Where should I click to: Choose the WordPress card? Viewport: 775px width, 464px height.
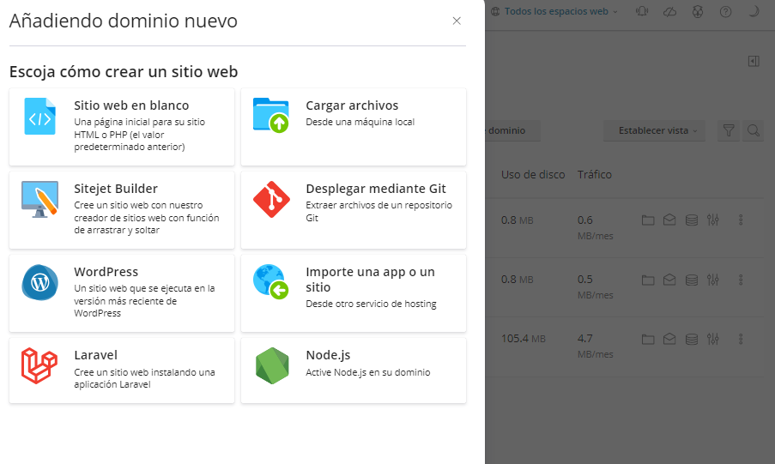click(x=122, y=293)
